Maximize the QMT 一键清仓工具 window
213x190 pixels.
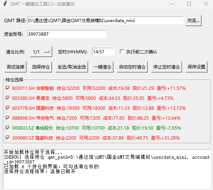pos(189,4)
